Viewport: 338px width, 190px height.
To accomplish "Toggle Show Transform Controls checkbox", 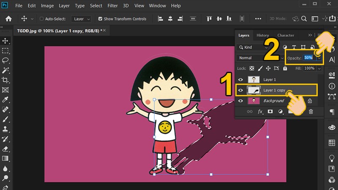I will coord(100,19).
